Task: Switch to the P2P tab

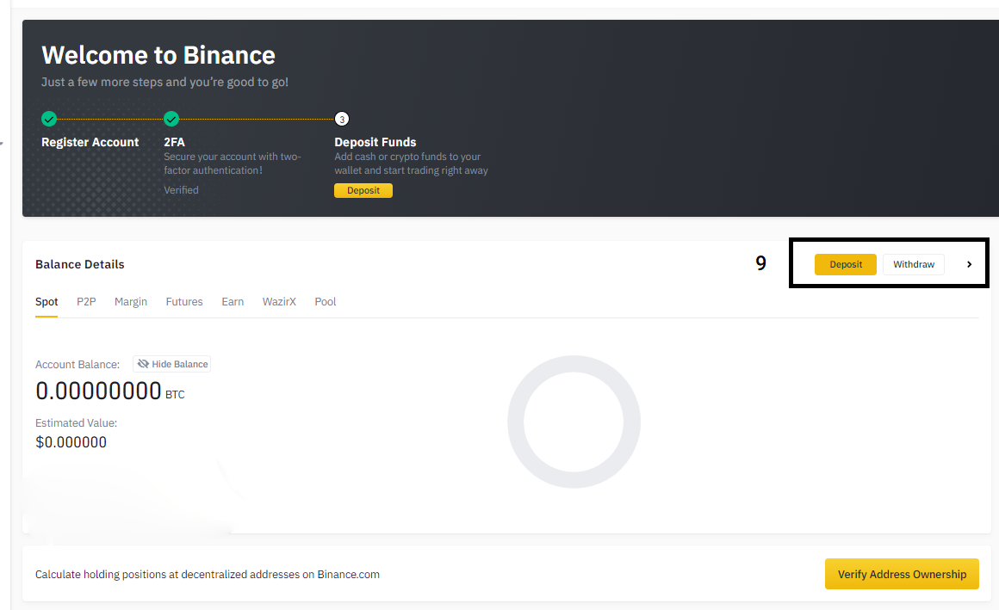Action: pos(86,302)
